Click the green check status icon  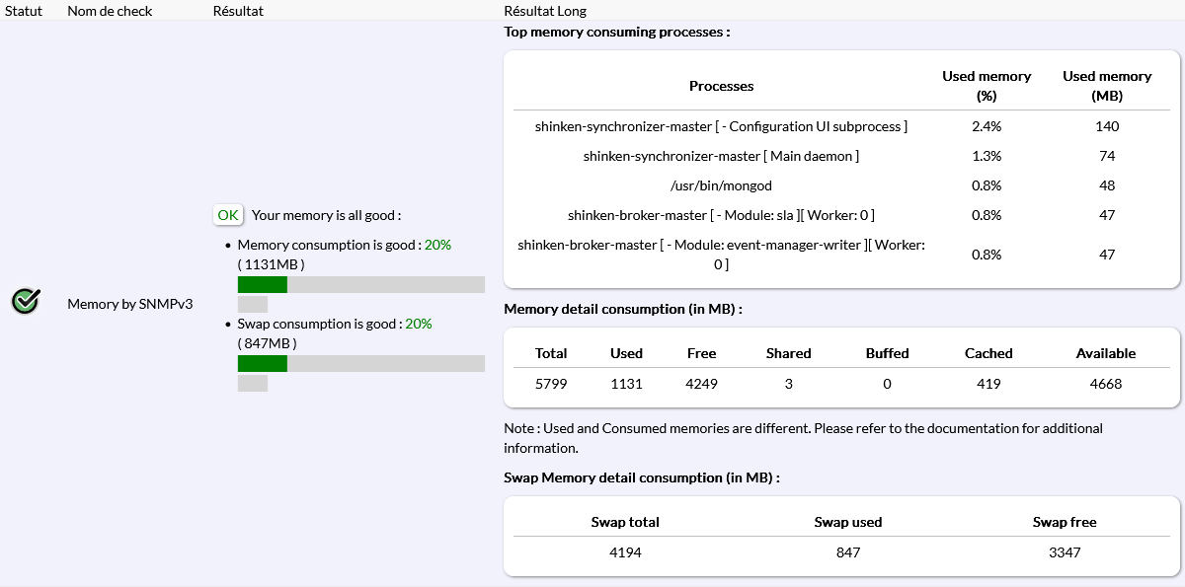[x=26, y=302]
